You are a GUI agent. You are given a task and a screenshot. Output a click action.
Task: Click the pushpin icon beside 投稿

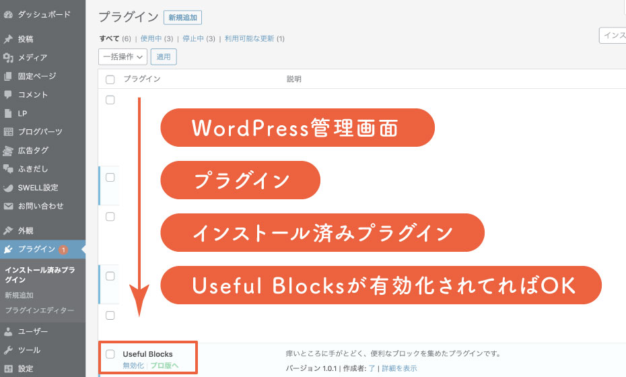pos(8,39)
